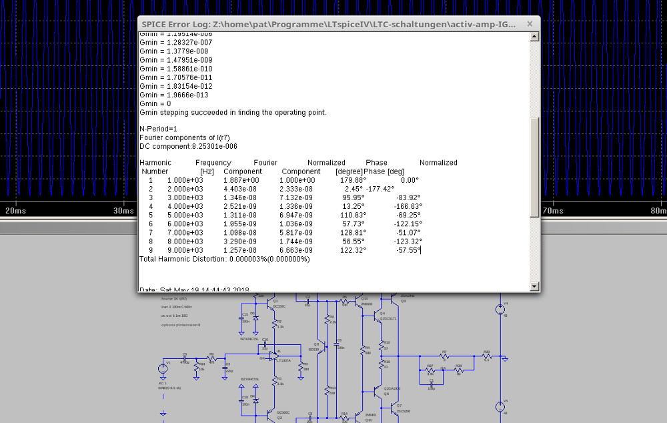Select Zener diode D4 in the schematic
The image size is (667, 423).
pyautogui.click(x=255, y=401)
